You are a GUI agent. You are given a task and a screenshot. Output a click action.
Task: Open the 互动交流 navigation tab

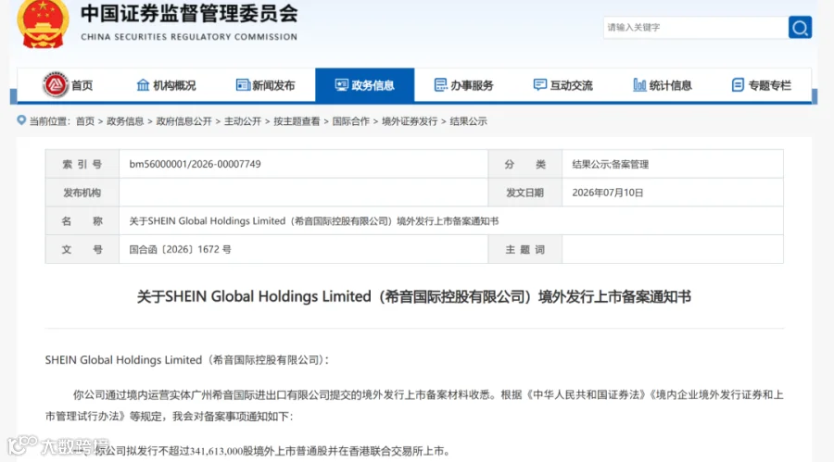pyautogui.click(x=562, y=85)
